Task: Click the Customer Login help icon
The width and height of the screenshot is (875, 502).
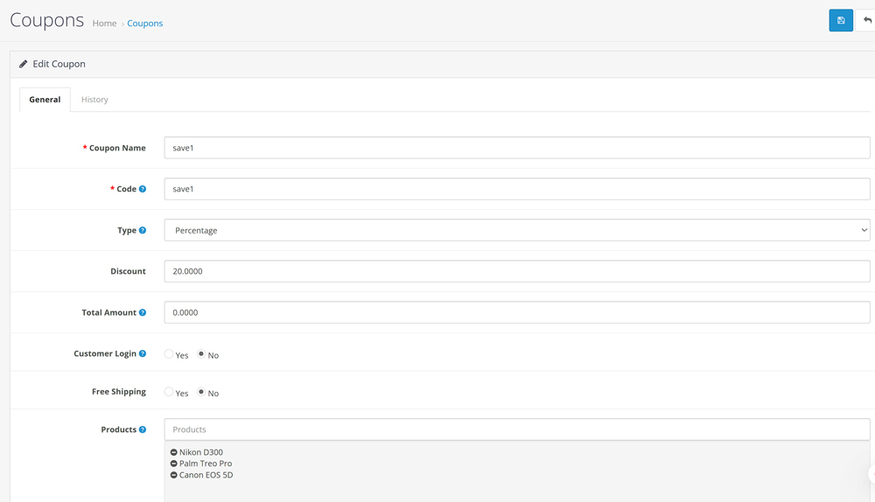Action: click(x=143, y=353)
